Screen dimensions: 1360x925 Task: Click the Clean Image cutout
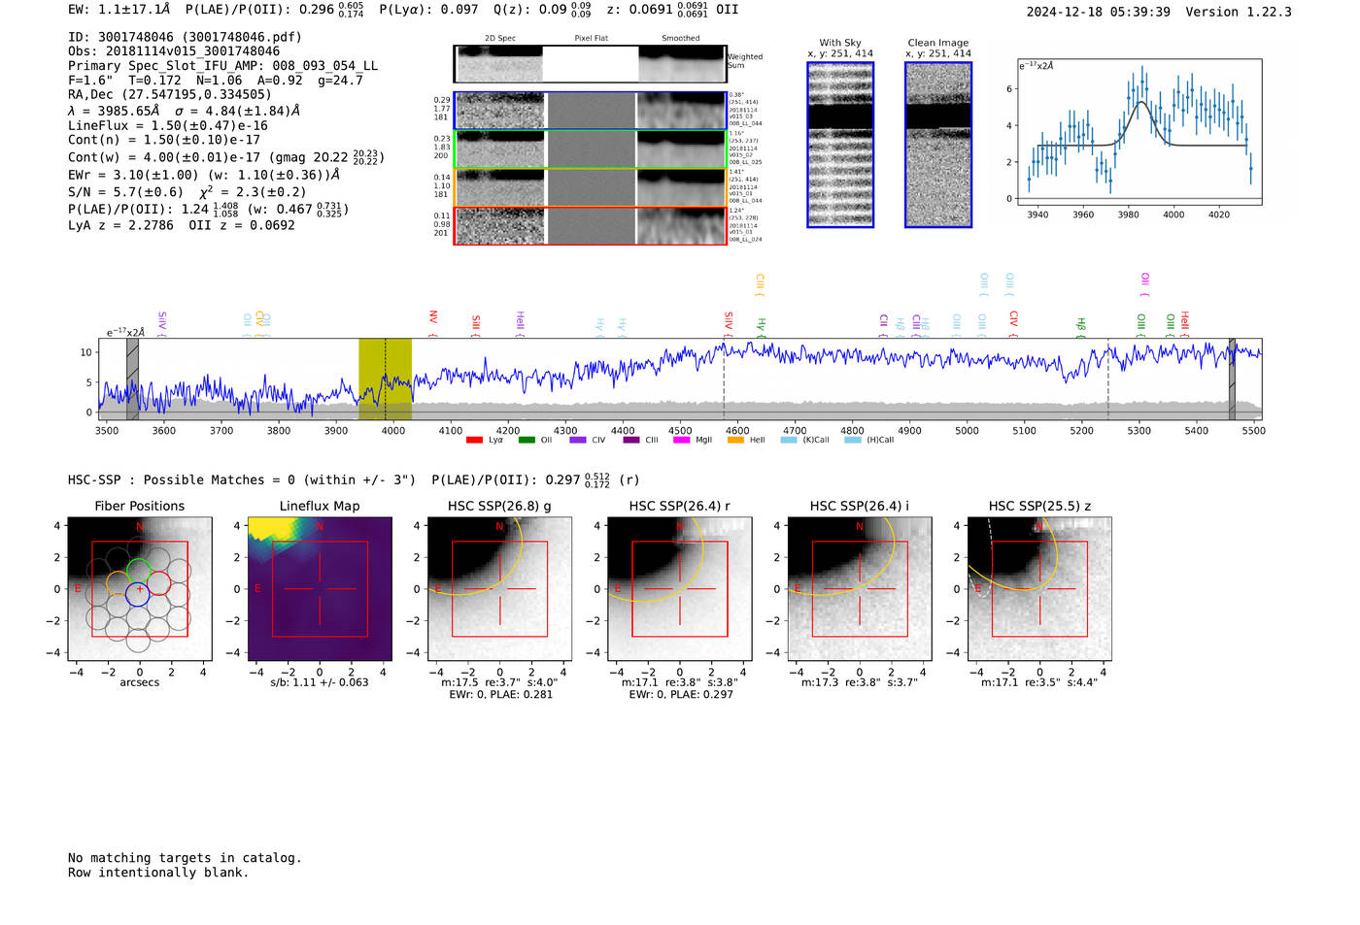click(938, 145)
